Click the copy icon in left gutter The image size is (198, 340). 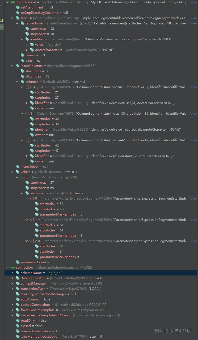click(x=1, y=20)
